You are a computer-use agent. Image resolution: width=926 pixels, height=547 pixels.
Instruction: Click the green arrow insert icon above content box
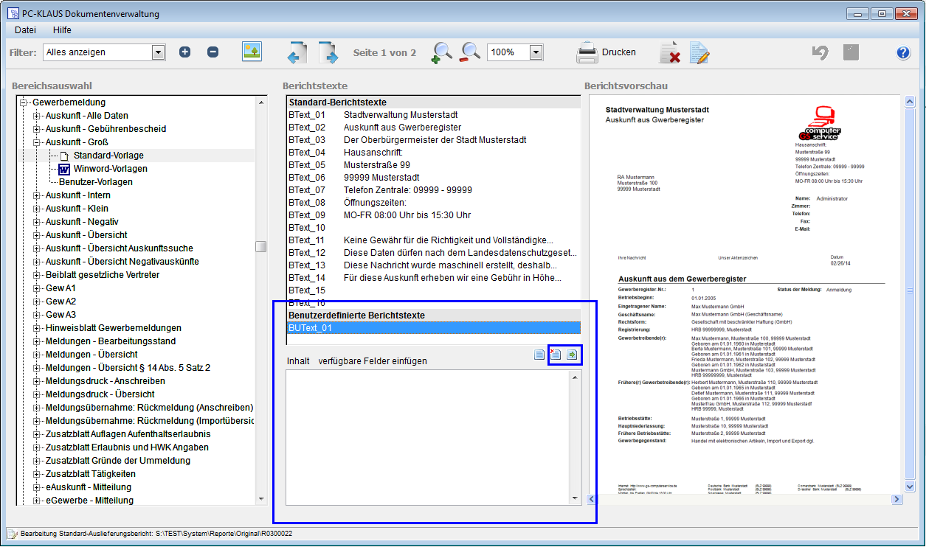click(572, 355)
